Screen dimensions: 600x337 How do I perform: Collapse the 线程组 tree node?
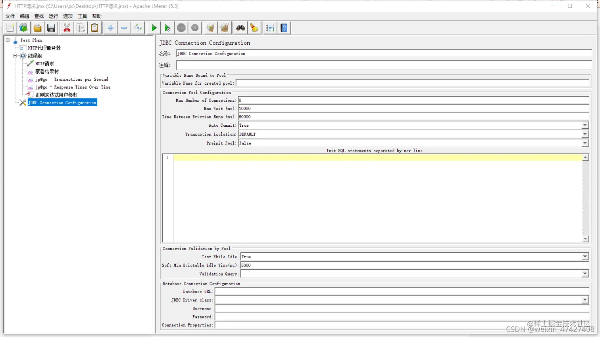[x=15, y=56]
